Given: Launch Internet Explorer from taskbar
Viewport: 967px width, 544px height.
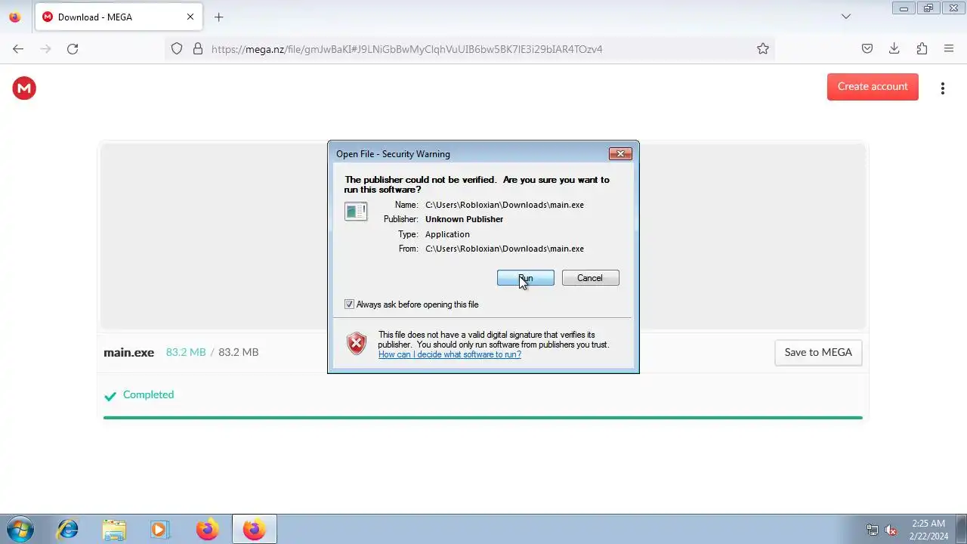Looking at the screenshot, I should 68,530.
